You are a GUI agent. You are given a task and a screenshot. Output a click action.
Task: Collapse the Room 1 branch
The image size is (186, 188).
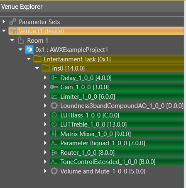coord(12,40)
